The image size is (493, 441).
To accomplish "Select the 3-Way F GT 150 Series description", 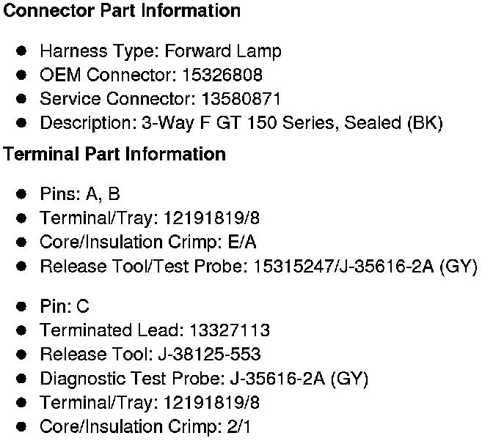I will click(x=241, y=123).
